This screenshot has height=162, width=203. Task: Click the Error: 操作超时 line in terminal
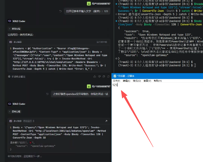[x=161, y=14]
